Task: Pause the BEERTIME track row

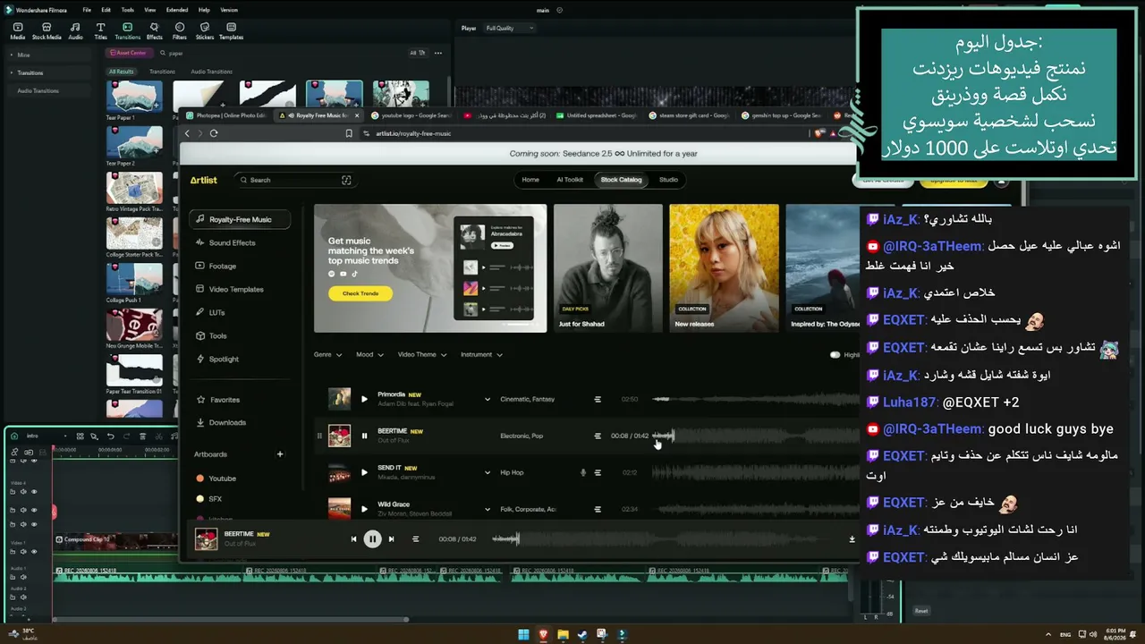Action: coord(364,436)
